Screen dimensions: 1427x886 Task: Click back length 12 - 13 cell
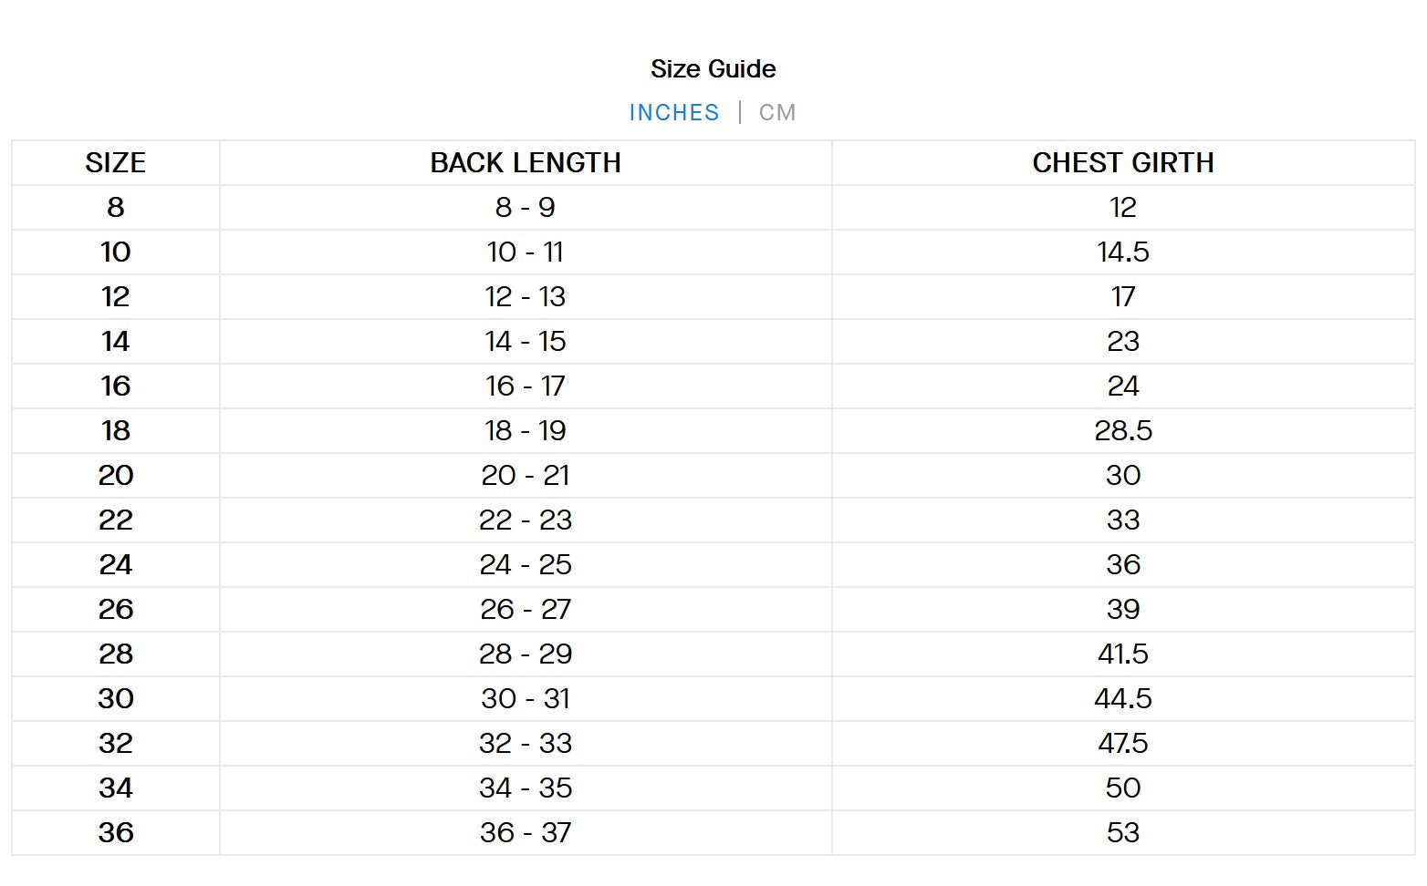pyautogui.click(x=526, y=296)
